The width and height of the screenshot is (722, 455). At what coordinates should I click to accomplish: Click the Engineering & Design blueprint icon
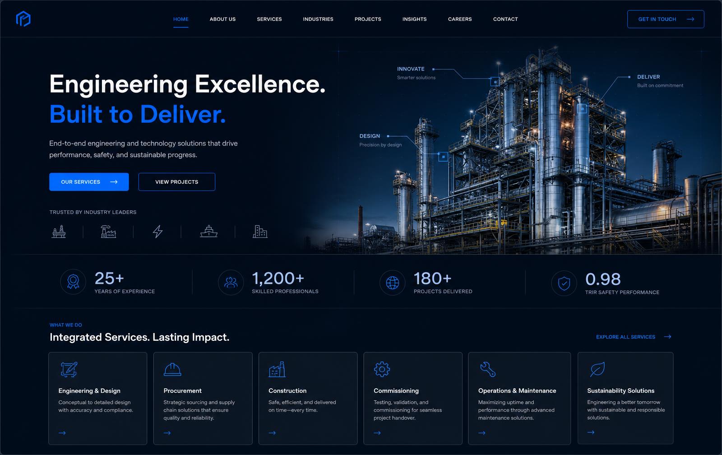coord(69,369)
